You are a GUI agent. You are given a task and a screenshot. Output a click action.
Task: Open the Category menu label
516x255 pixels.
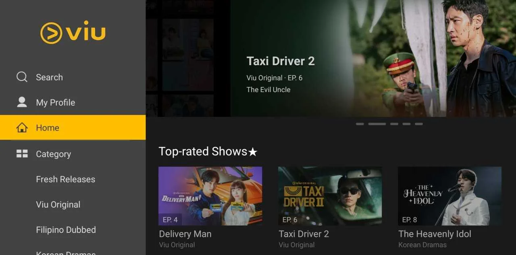[53, 154]
